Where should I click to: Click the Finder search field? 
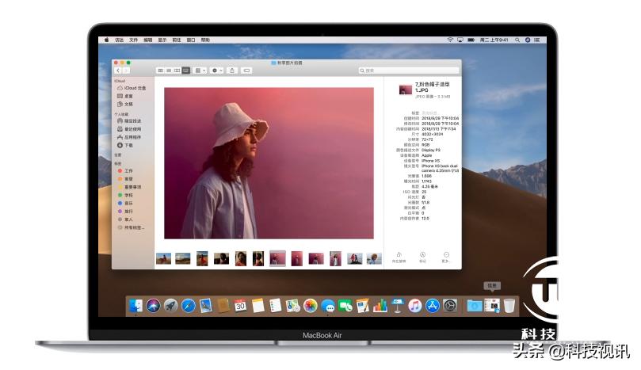tap(409, 71)
